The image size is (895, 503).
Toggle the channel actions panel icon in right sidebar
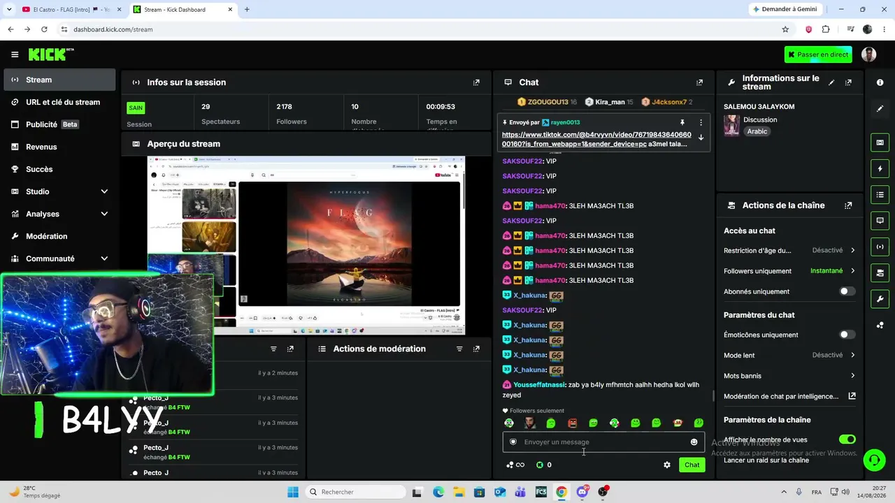click(880, 272)
